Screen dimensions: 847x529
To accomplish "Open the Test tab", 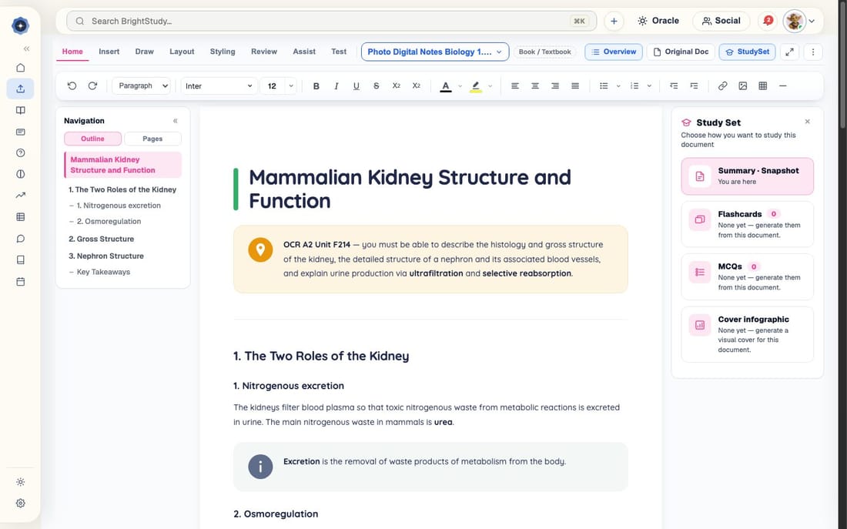I will pyautogui.click(x=339, y=52).
